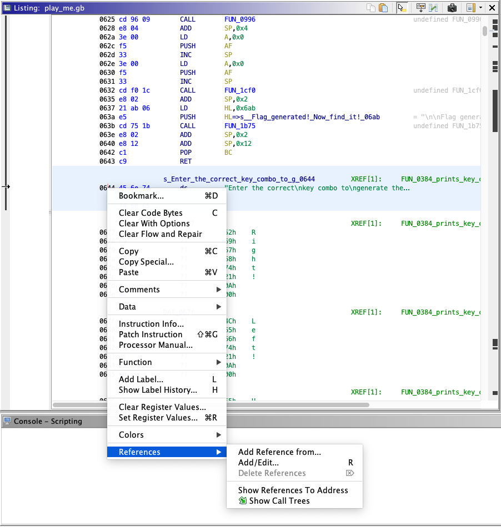This screenshot has height=527, width=501.
Task: Click FUN_1b75 call operand
Action: click(x=239, y=126)
